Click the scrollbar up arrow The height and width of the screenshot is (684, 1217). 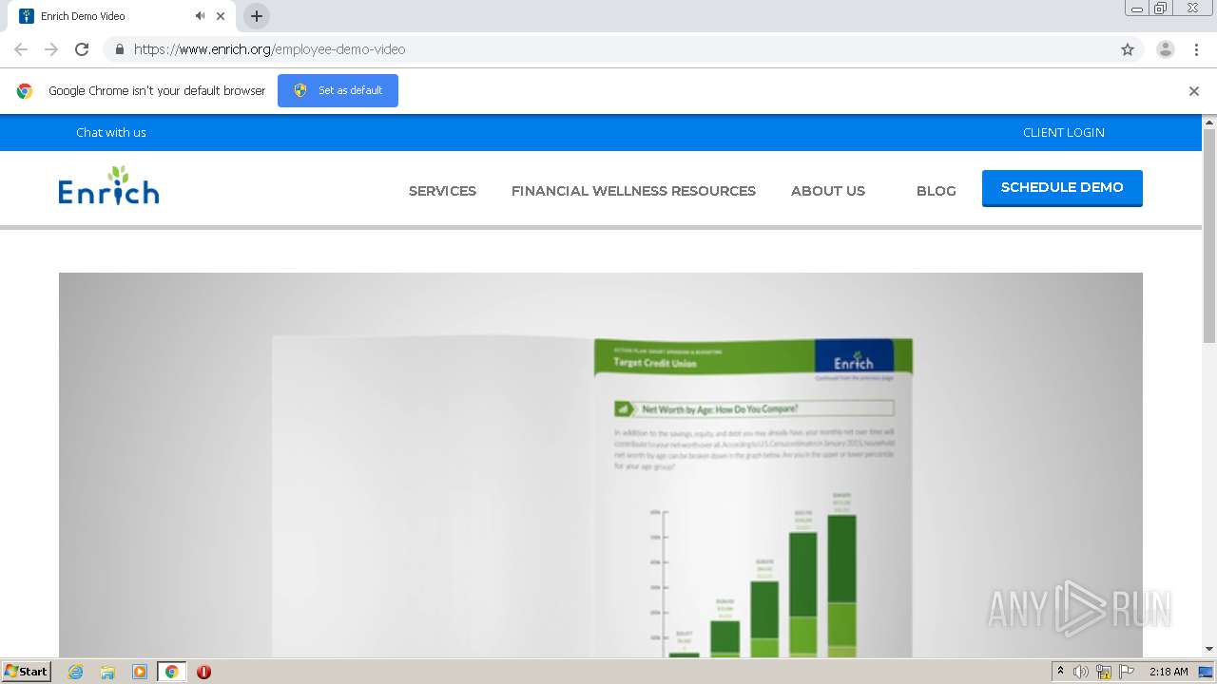[1209, 122]
